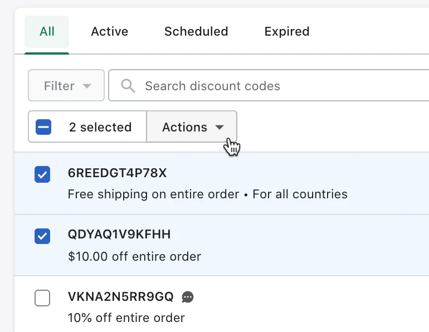Uncheck the QDYAQ1V9KFHH discount checkbox
Viewport: 429px width, 332px height.
(x=42, y=236)
